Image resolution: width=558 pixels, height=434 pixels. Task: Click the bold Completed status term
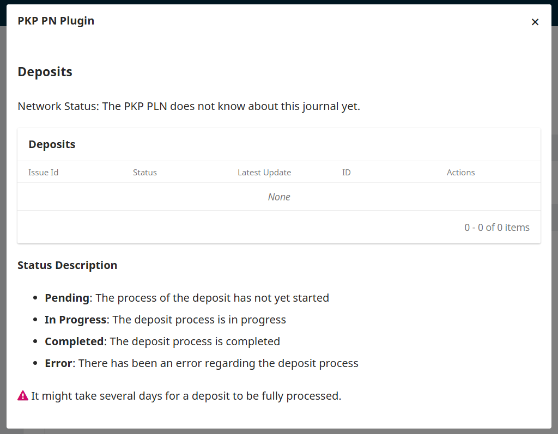click(74, 341)
